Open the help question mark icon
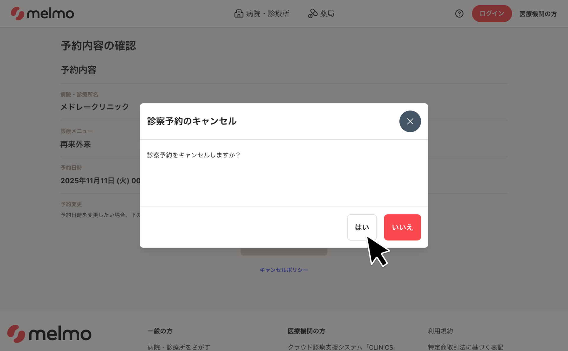 (x=459, y=14)
